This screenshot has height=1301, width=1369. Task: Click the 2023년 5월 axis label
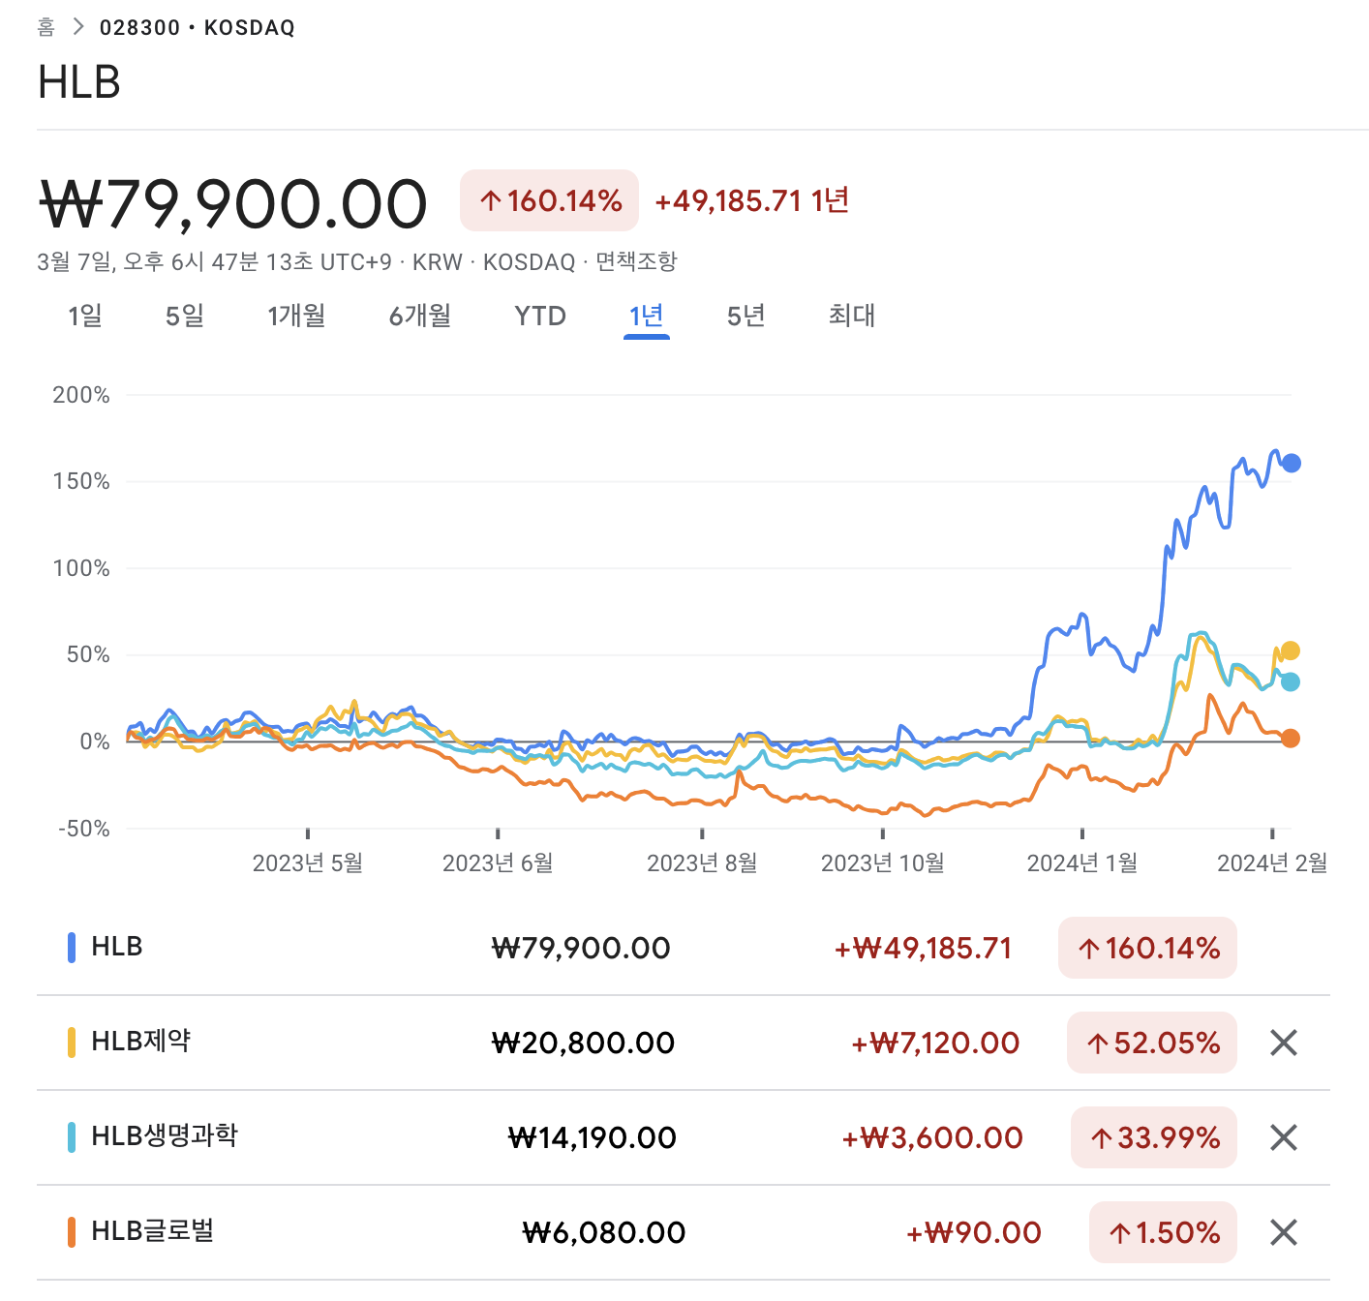308,862
